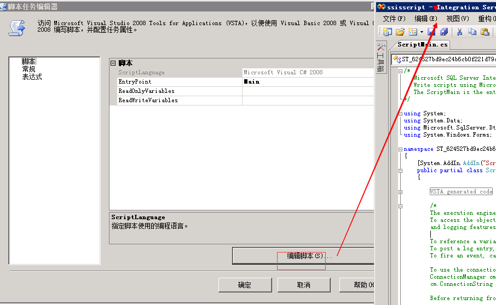This screenshot has height=305, width=496.
Task: Collapse the header comment block outline
Action: tap(400, 71)
